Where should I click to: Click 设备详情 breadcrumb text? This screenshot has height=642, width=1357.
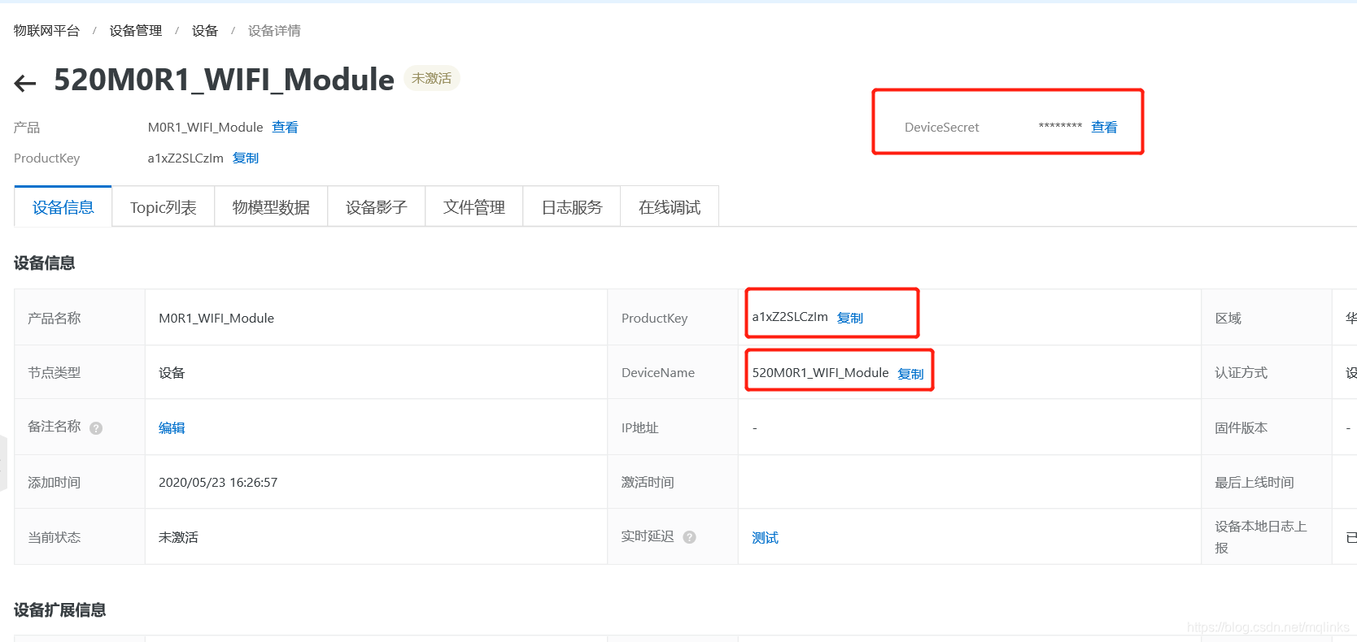[274, 31]
